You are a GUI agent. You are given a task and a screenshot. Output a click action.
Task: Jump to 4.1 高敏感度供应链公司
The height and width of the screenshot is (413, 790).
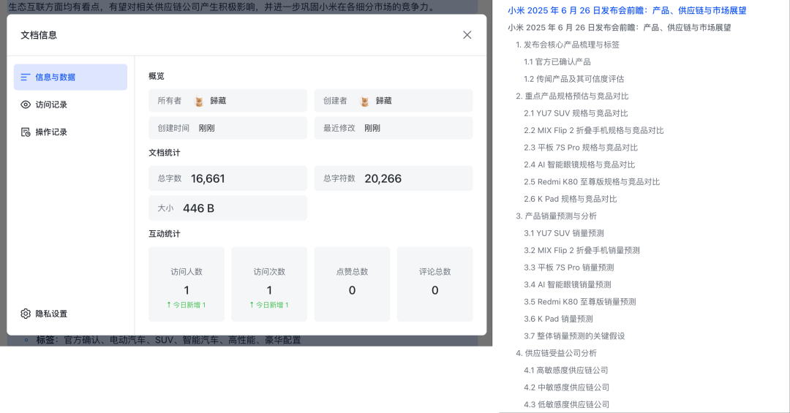[x=565, y=370]
